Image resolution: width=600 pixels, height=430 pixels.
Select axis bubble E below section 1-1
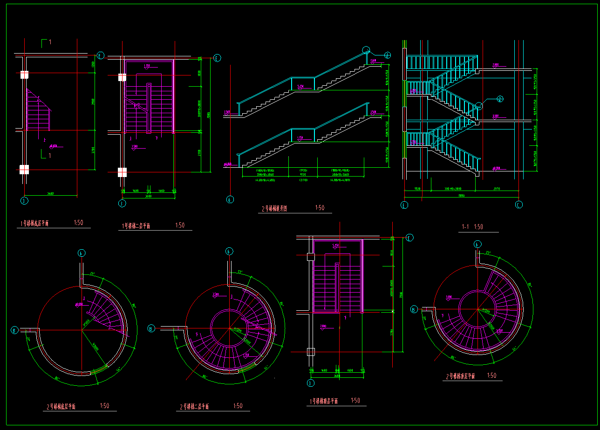pos(404,205)
